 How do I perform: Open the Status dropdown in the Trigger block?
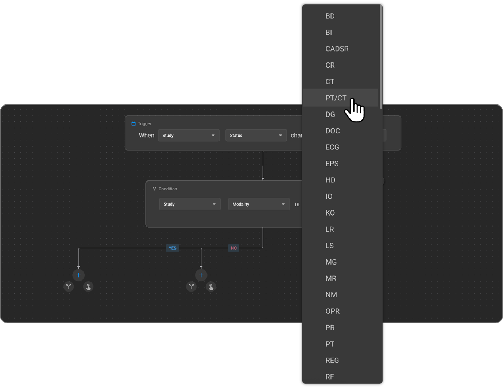point(256,135)
